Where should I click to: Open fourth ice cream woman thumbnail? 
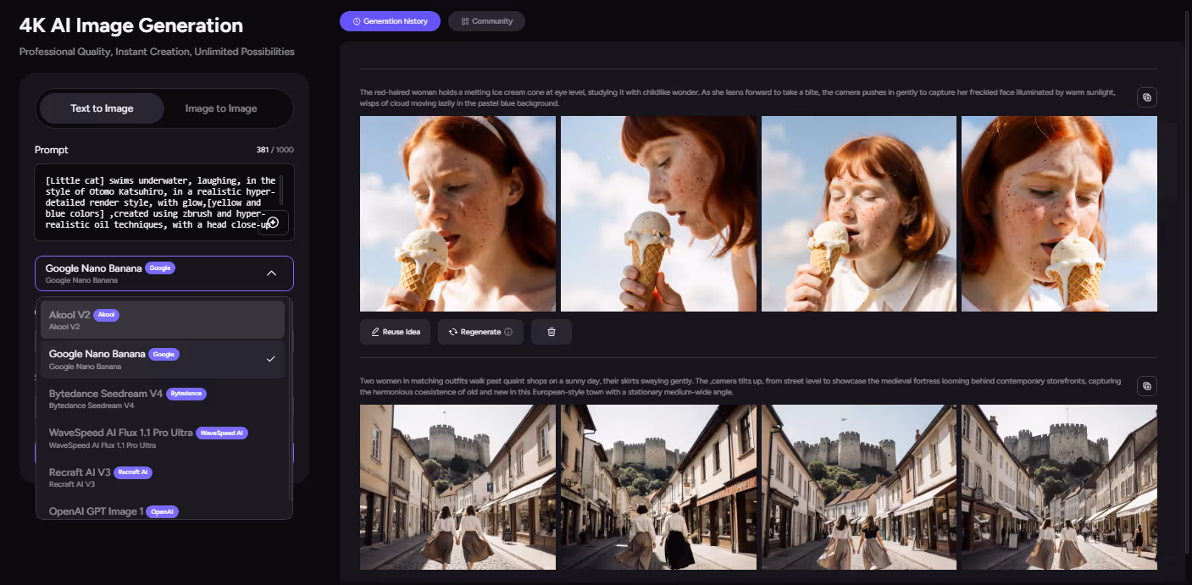1059,213
